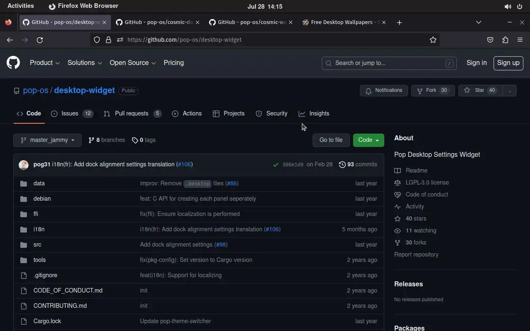Click the Activities button in the top bar
Image resolution: width=530 pixels, height=331 pixels.
21,6
